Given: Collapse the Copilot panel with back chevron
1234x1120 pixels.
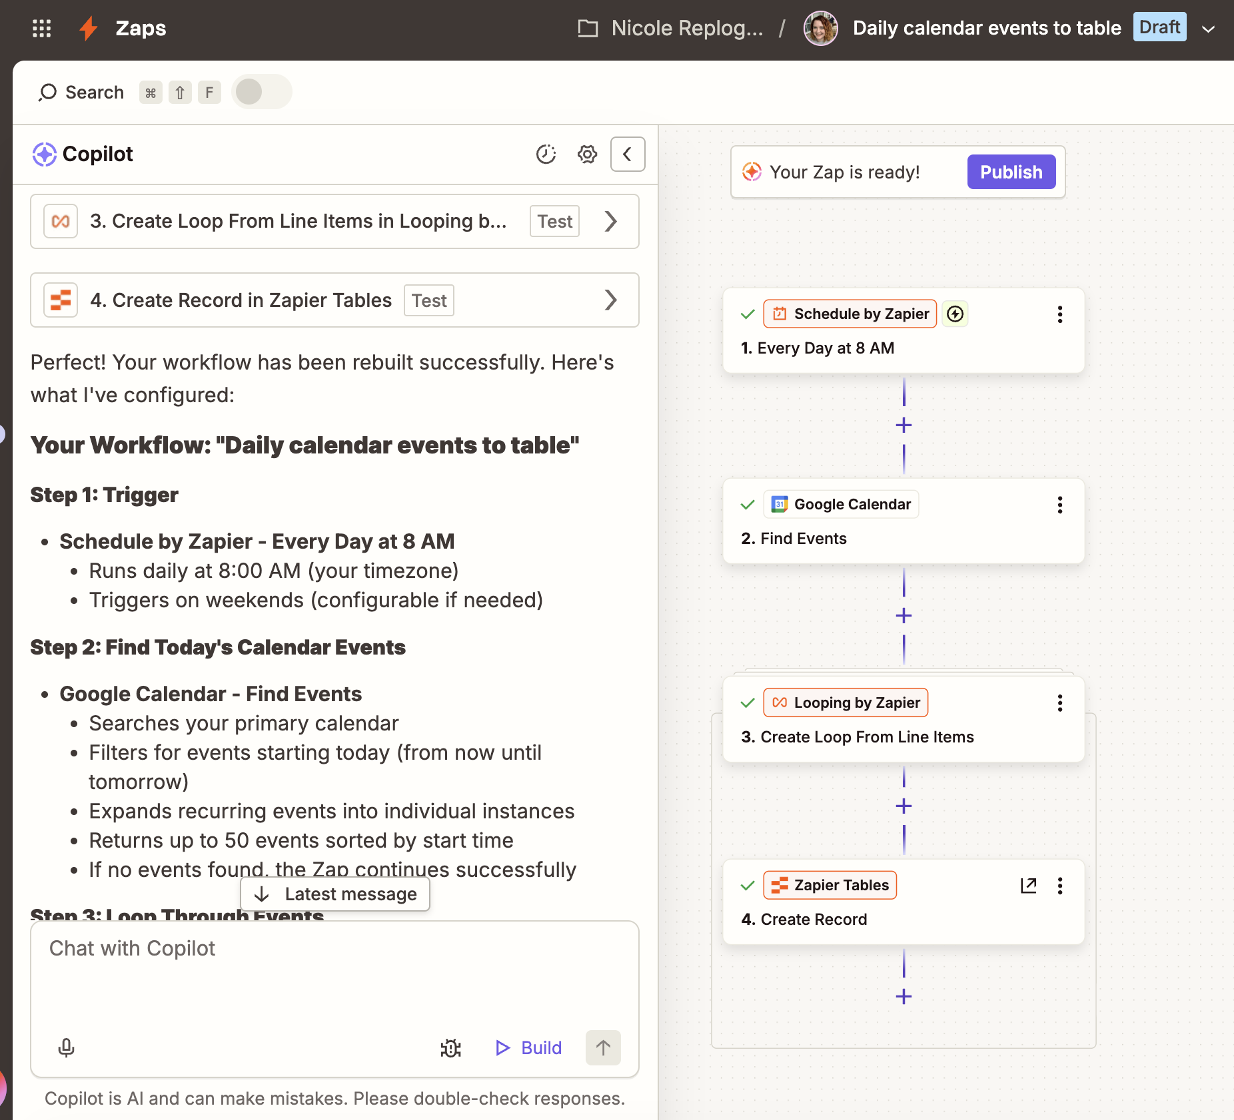Looking at the screenshot, I should (x=628, y=154).
